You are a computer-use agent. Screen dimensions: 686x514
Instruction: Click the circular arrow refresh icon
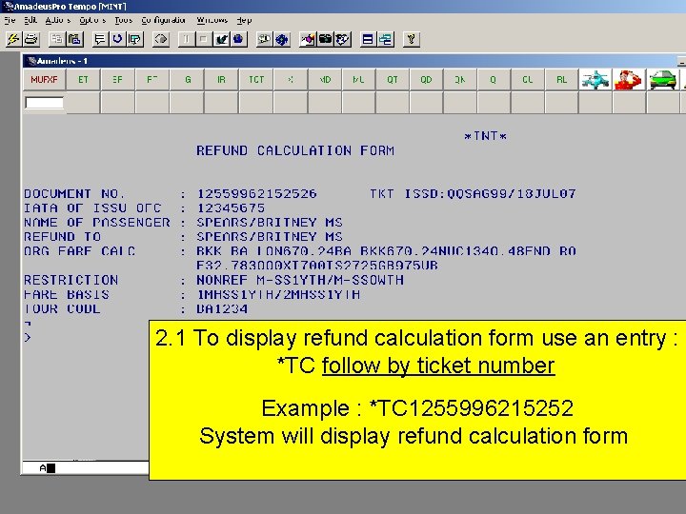117,39
